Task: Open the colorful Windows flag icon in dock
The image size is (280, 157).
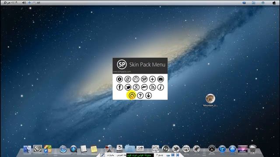Action: point(48,149)
